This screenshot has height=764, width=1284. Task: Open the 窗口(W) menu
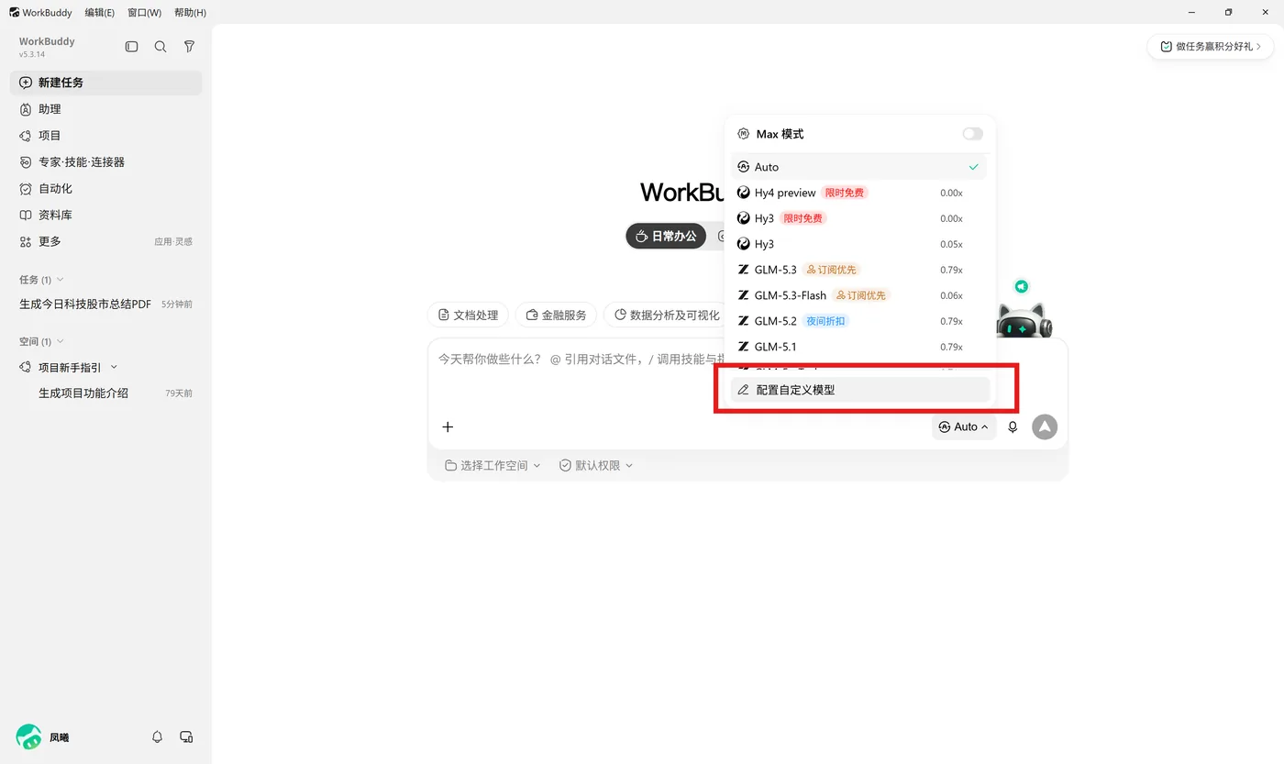pos(144,13)
